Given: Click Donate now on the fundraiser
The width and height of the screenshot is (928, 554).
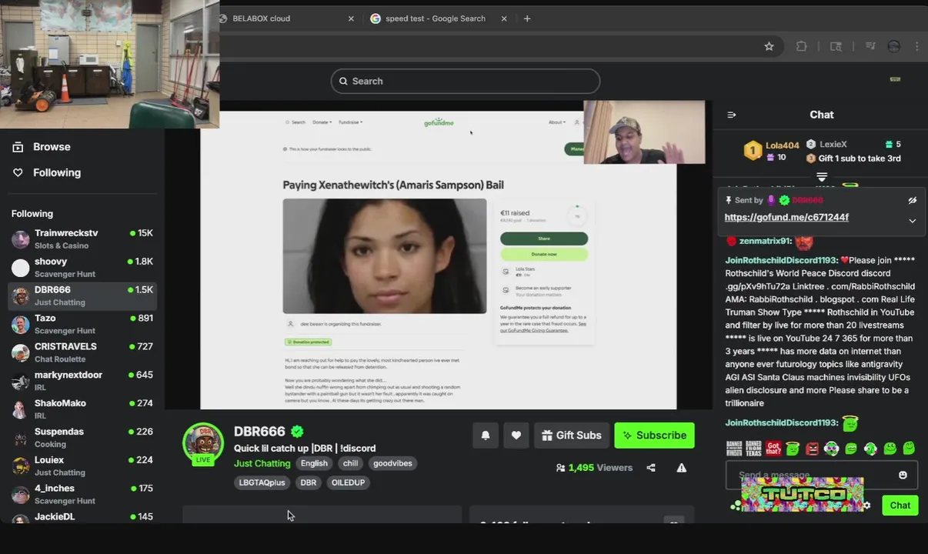Looking at the screenshot, I should (x=544, y=254).
